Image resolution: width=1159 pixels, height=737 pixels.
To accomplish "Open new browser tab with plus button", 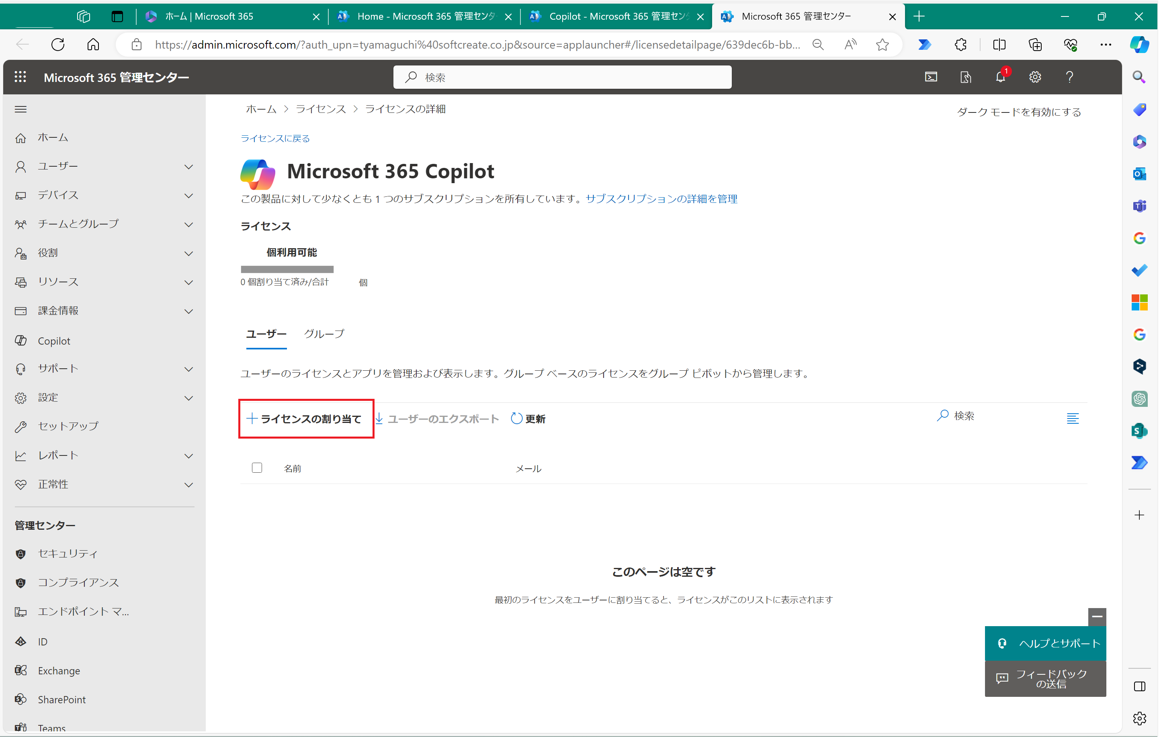I will point(919,16).
